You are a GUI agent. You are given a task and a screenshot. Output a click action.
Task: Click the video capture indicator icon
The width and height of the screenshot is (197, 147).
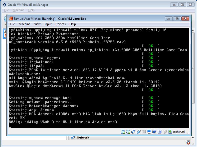(x=154, y=132)
